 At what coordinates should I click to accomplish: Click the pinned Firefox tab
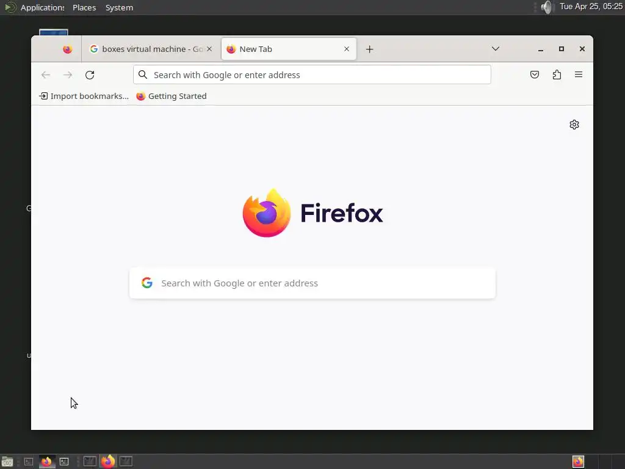point(67,49)
